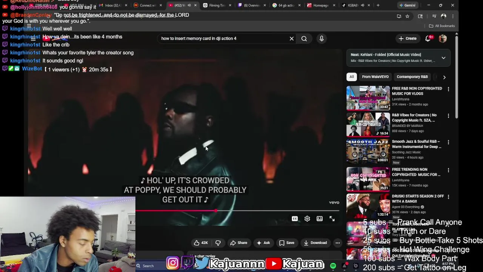483x272 pixels.
Task: Ask about this video
Action: pyautogui.click(x=263, y=243)
